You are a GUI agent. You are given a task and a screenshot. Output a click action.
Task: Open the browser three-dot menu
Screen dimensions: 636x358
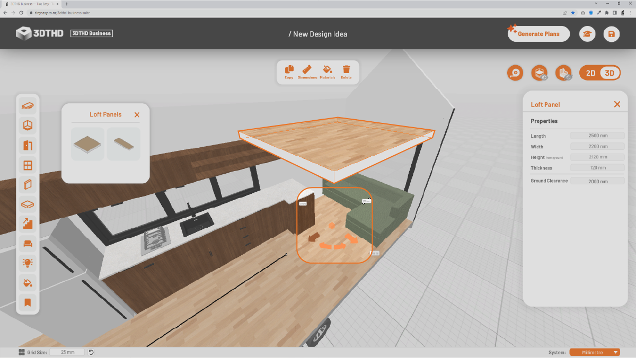pos(630,12)
